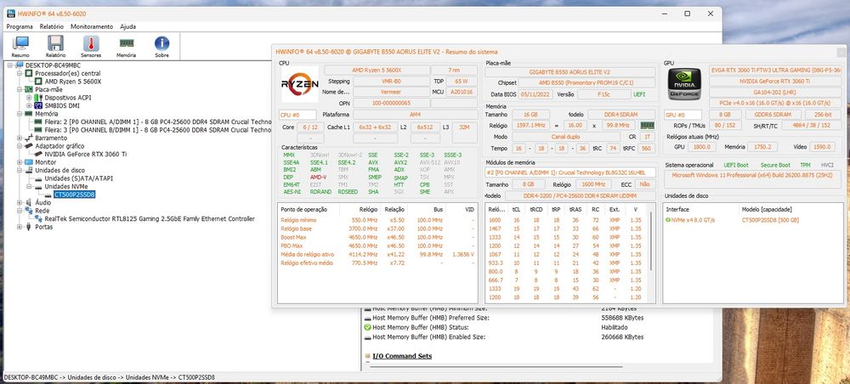The height and width of the screenshot is (384, 850).
Task: Expand the Monitor node
Action: [x=20, y=162]
